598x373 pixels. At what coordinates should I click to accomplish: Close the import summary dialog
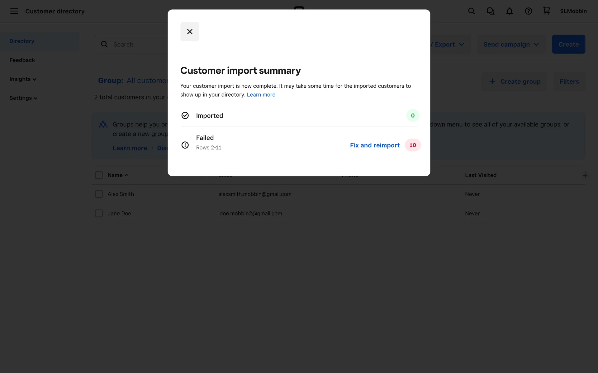point(190,31)
